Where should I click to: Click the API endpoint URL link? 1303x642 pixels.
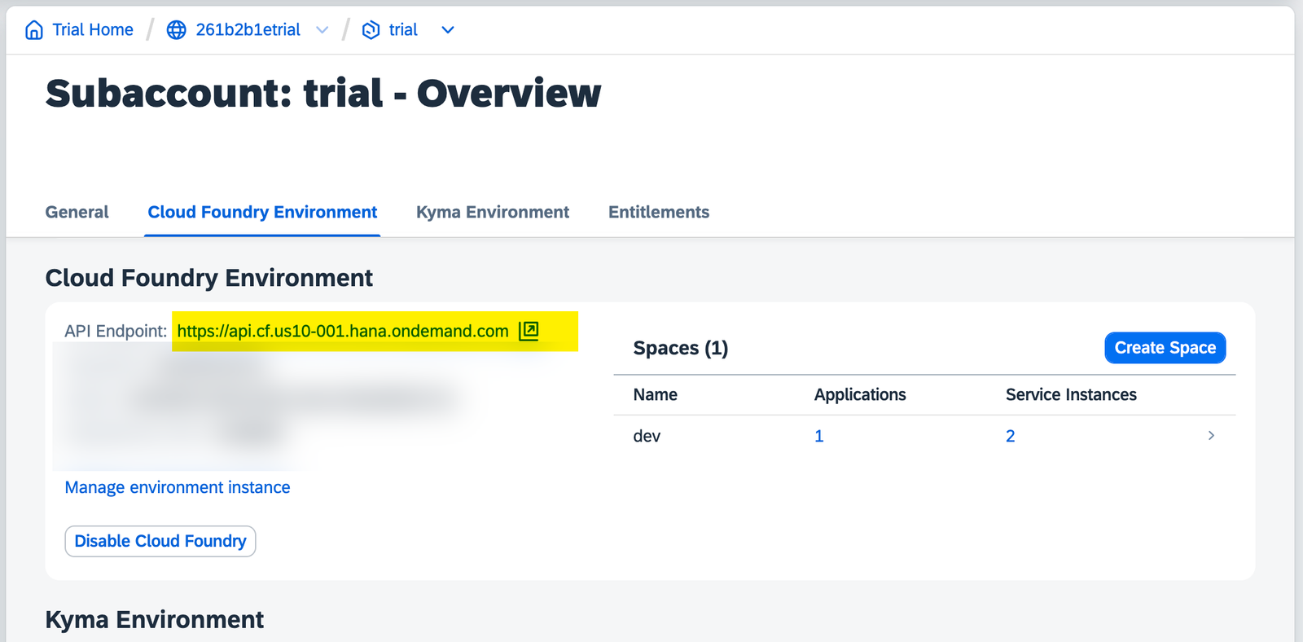tap(342, 332)
